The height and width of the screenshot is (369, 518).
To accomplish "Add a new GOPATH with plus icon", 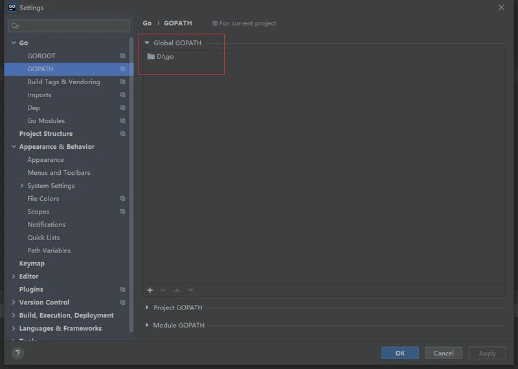I will pyautogui.click(x=150, y=290).
